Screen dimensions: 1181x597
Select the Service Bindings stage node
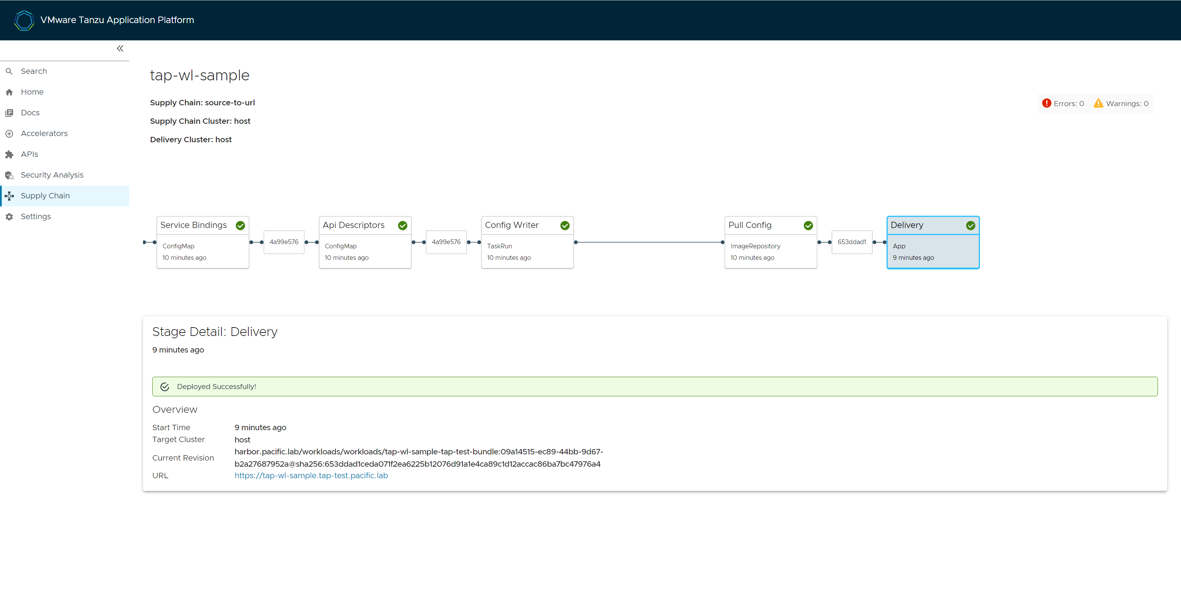tap(203, 242)
